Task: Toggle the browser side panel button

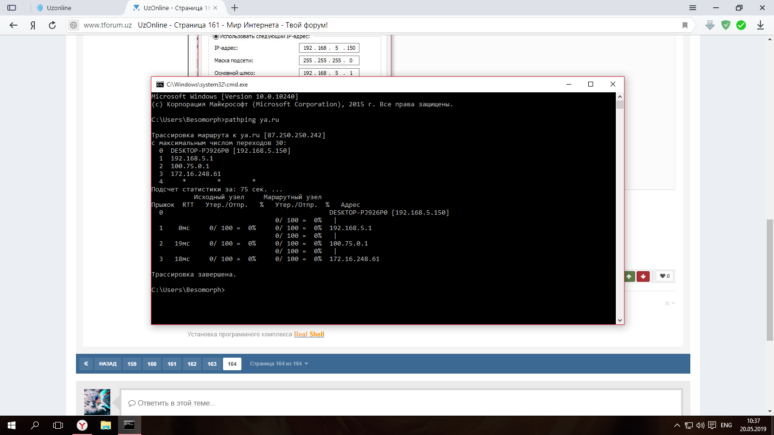Action: (x=12, y=8)
